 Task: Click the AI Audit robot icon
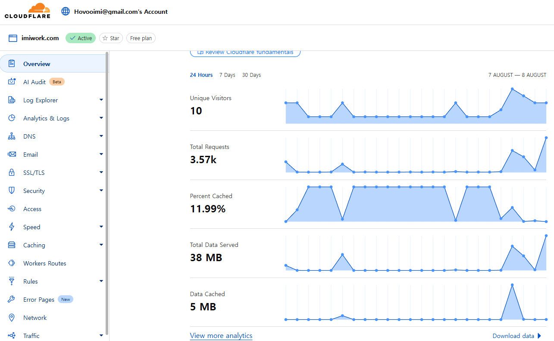coord(12,82)
